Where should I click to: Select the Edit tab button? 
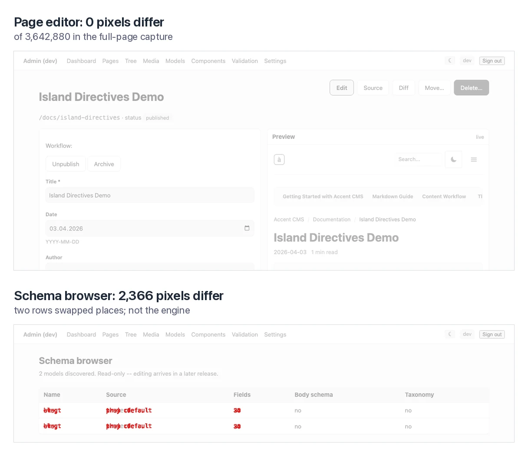pyautogui.click(x=342, y=88)
